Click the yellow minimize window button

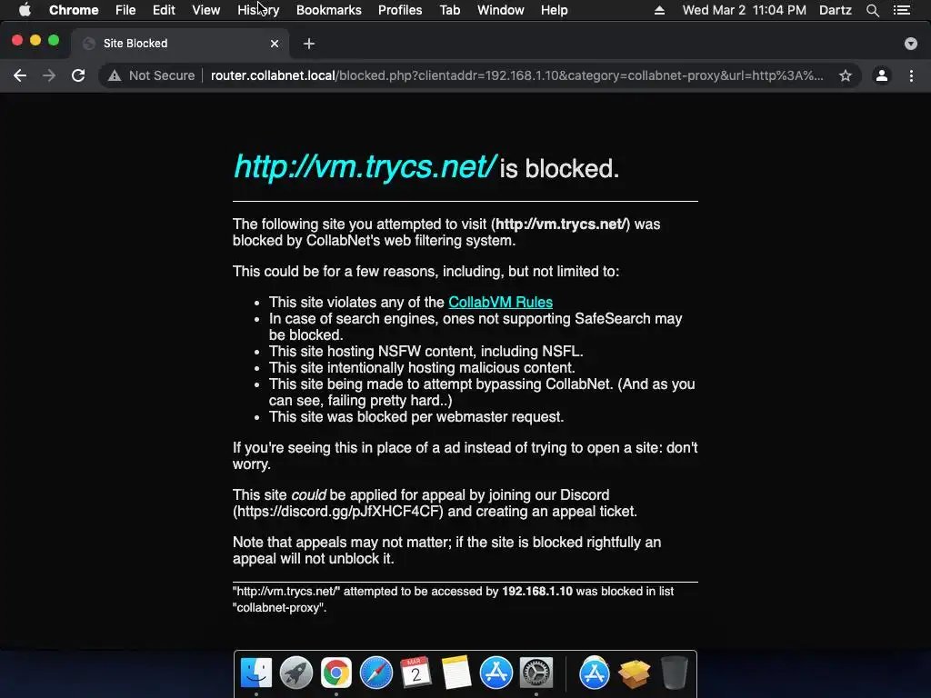(x=35, y=40)
